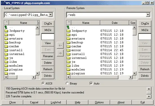The image size is (155, 106).
Task: Click the remote error folder icon
Action: click(x=68, y=50)
